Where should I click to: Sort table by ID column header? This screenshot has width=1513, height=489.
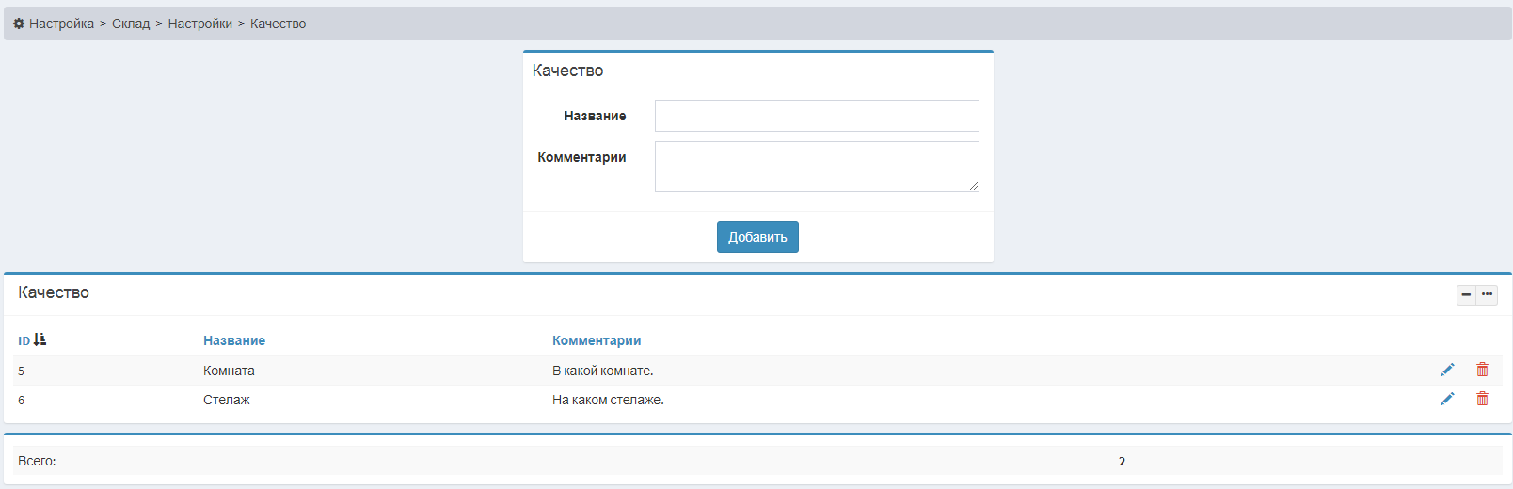pyautogui.click(x=24, y=341)
